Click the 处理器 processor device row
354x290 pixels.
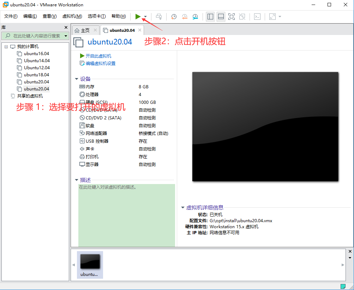[126, 94]
